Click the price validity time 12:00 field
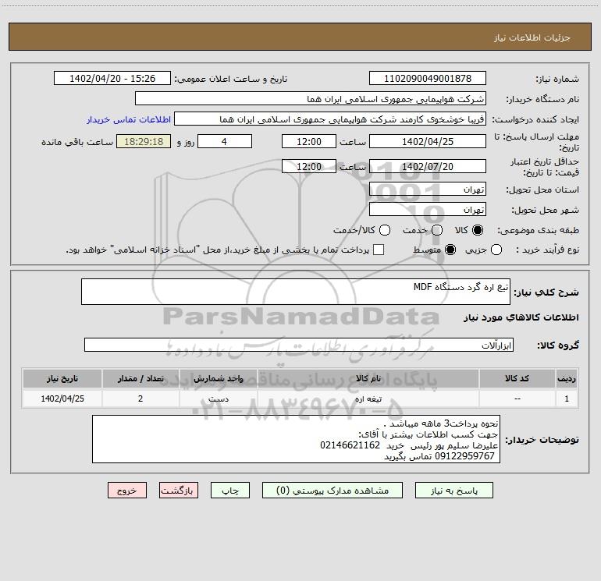Screen dimensions: 601x581 point(309,166)
